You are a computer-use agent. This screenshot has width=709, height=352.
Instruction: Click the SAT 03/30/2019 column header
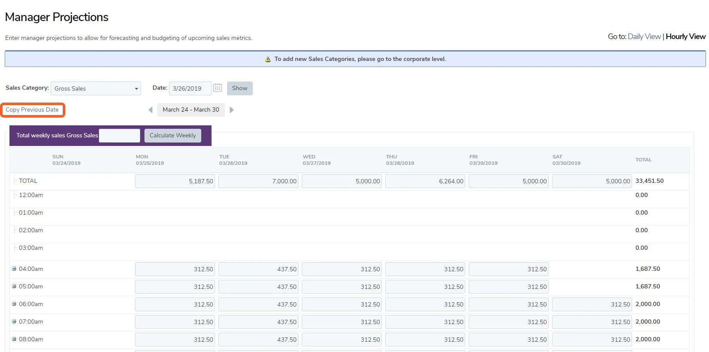point(566,160)
